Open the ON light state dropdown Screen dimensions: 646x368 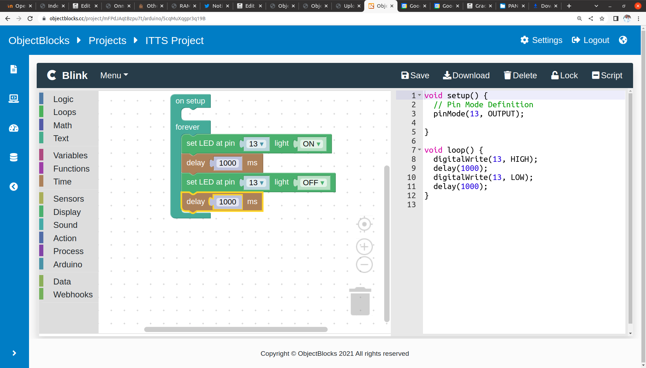(x=312, y=144)
